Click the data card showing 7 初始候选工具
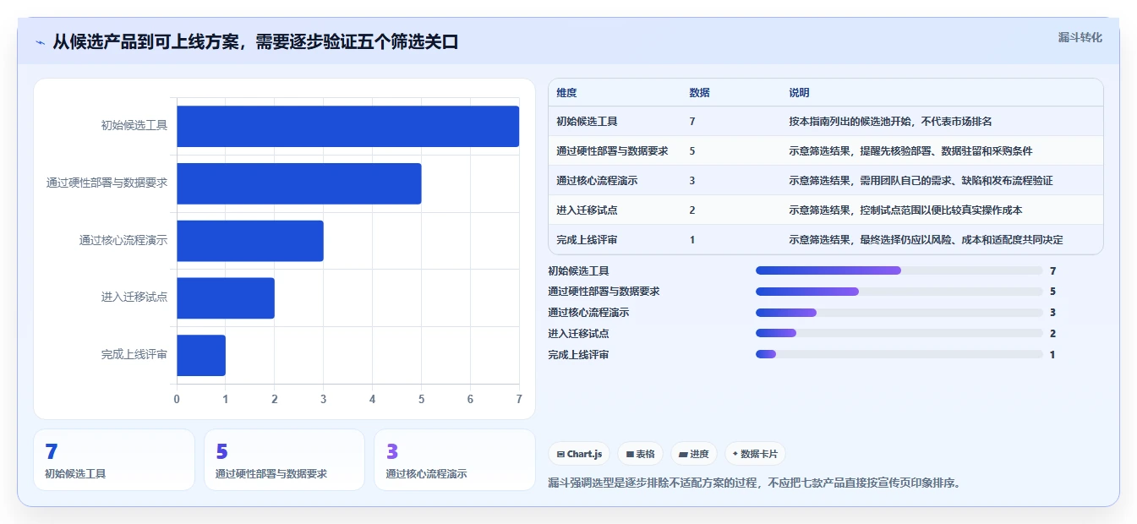This screenshot has height=524, width=1137. 114,460
